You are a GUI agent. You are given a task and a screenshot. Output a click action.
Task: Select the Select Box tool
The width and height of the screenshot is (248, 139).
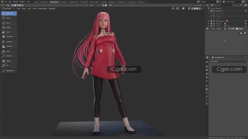pos(9,13)
